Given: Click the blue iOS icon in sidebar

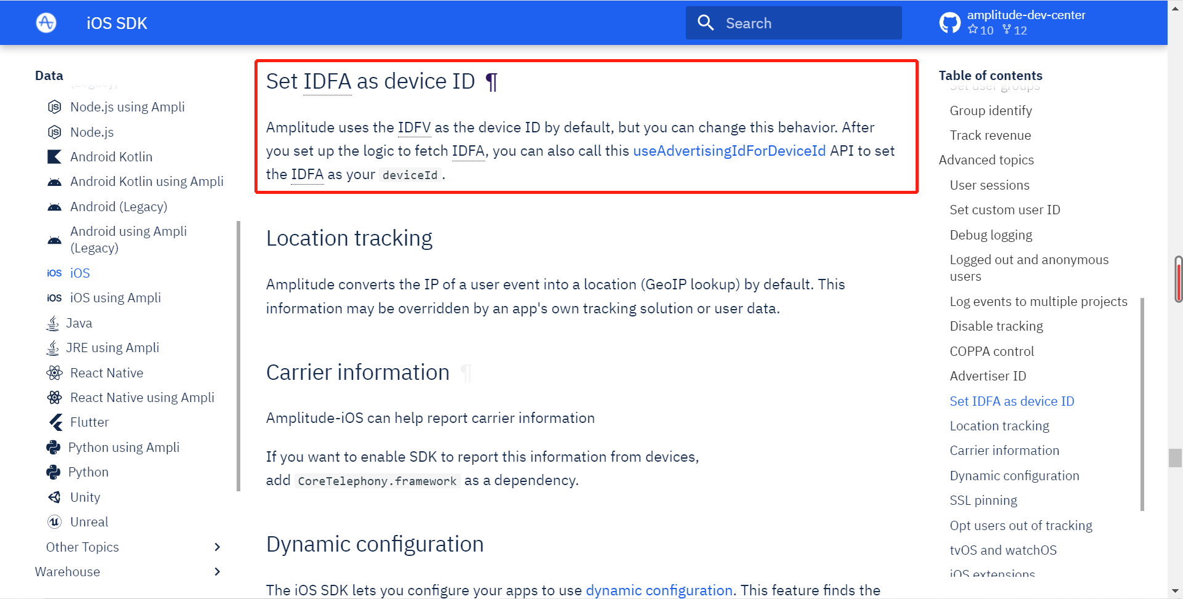Looking at the screenshot, I should [x=54, y=273].
